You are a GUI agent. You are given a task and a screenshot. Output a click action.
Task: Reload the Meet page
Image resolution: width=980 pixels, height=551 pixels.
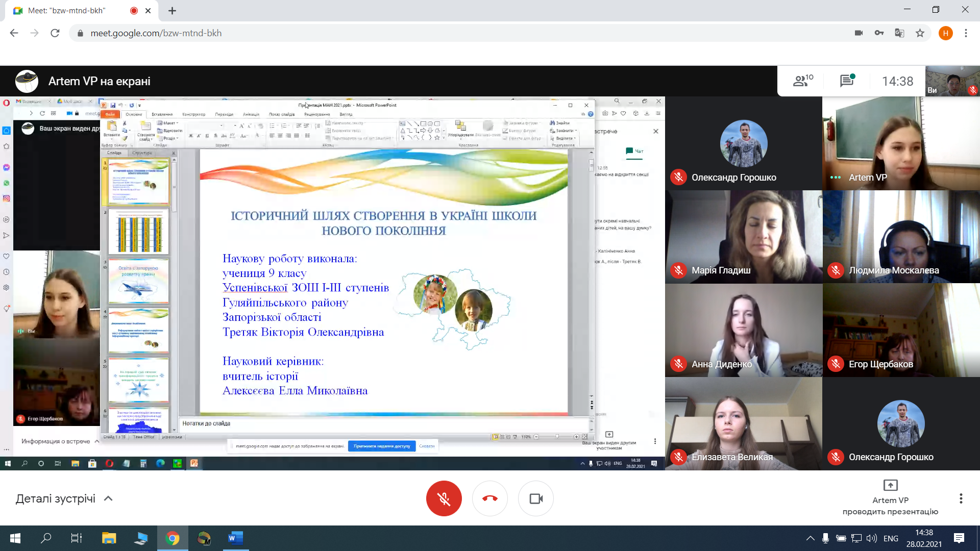tap(55, 33)
